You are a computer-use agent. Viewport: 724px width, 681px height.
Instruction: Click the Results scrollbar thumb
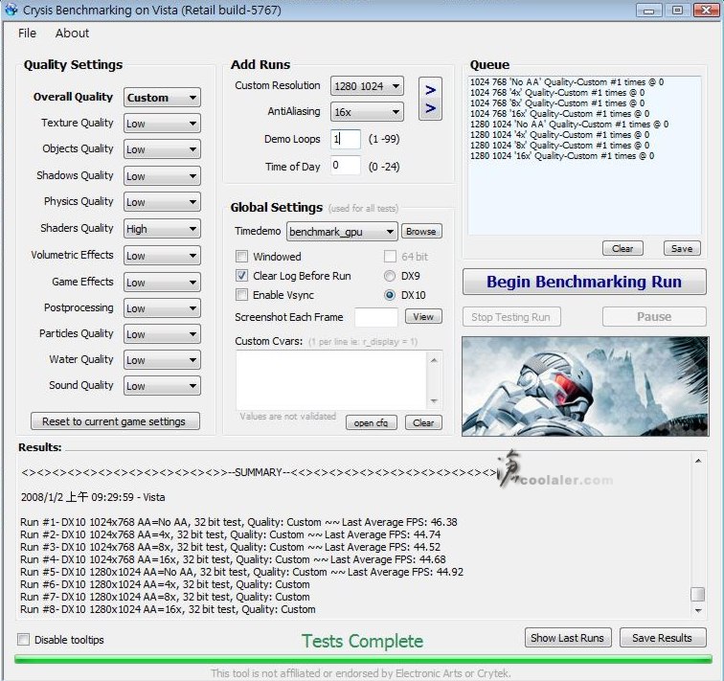[x=698, y=594]
